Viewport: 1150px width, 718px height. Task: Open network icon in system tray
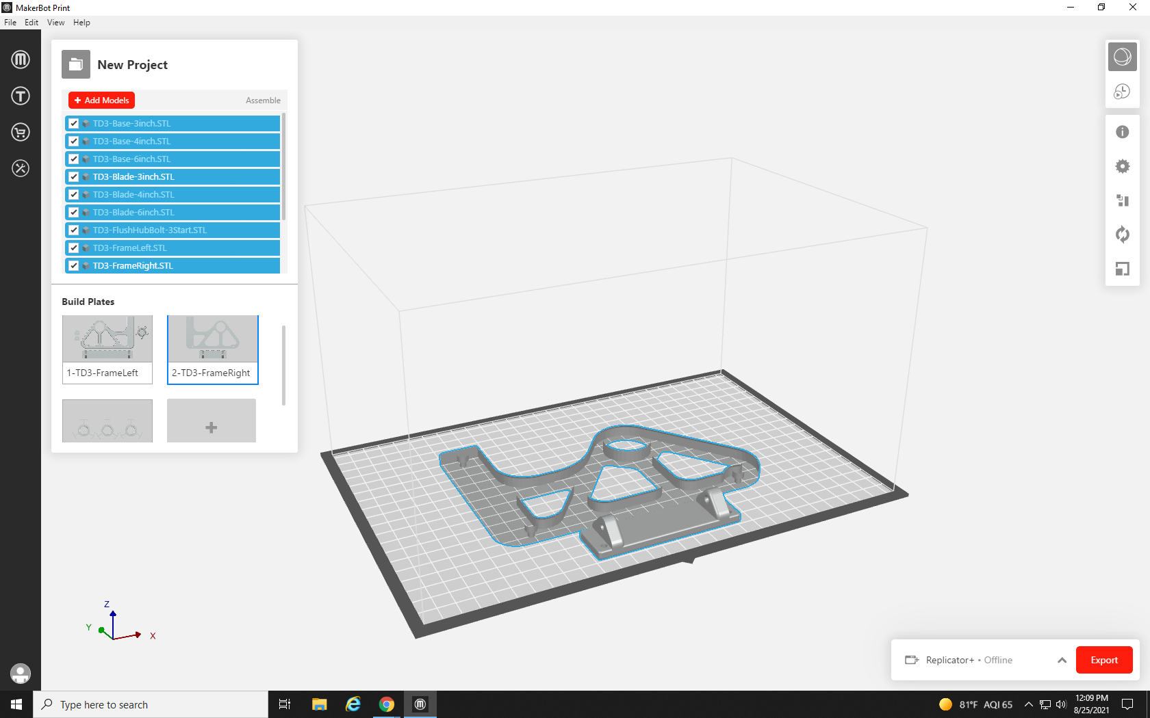[x=1045, y=704]
